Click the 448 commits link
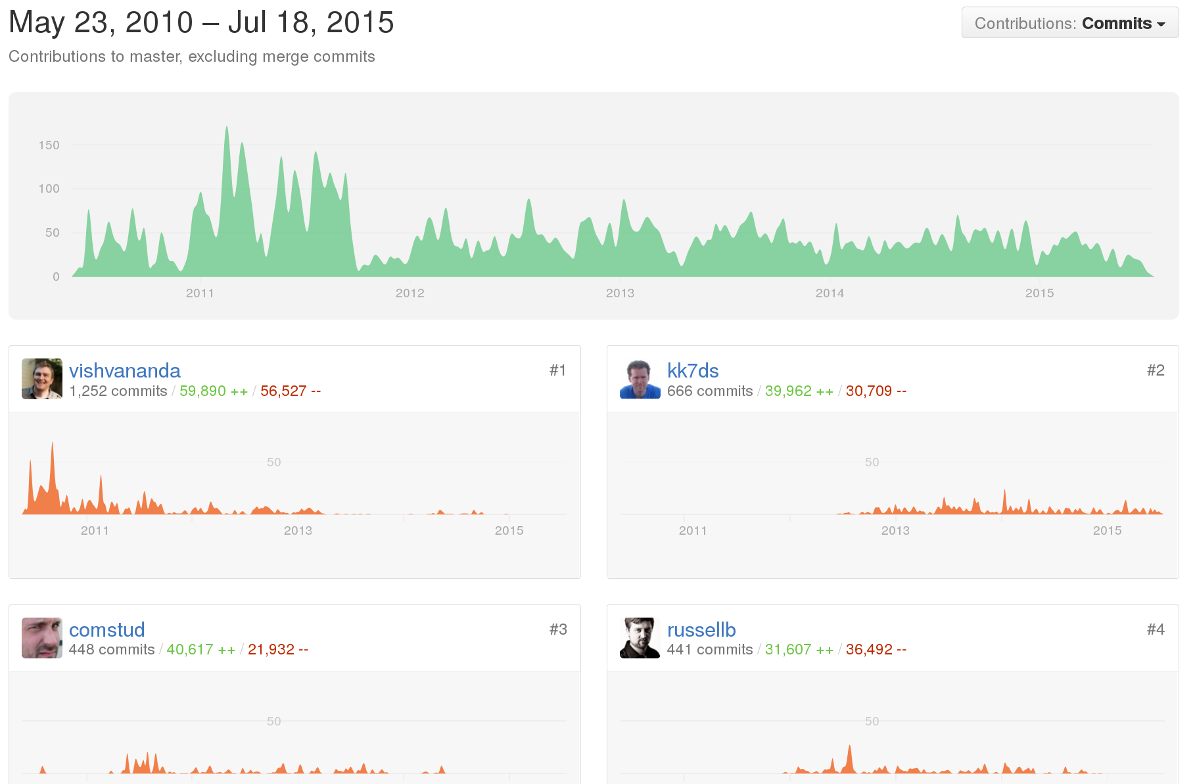 coord(112,650)
